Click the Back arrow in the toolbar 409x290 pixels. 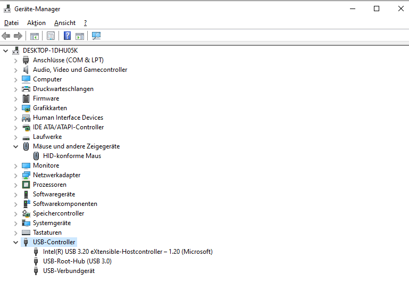[6, 36]
